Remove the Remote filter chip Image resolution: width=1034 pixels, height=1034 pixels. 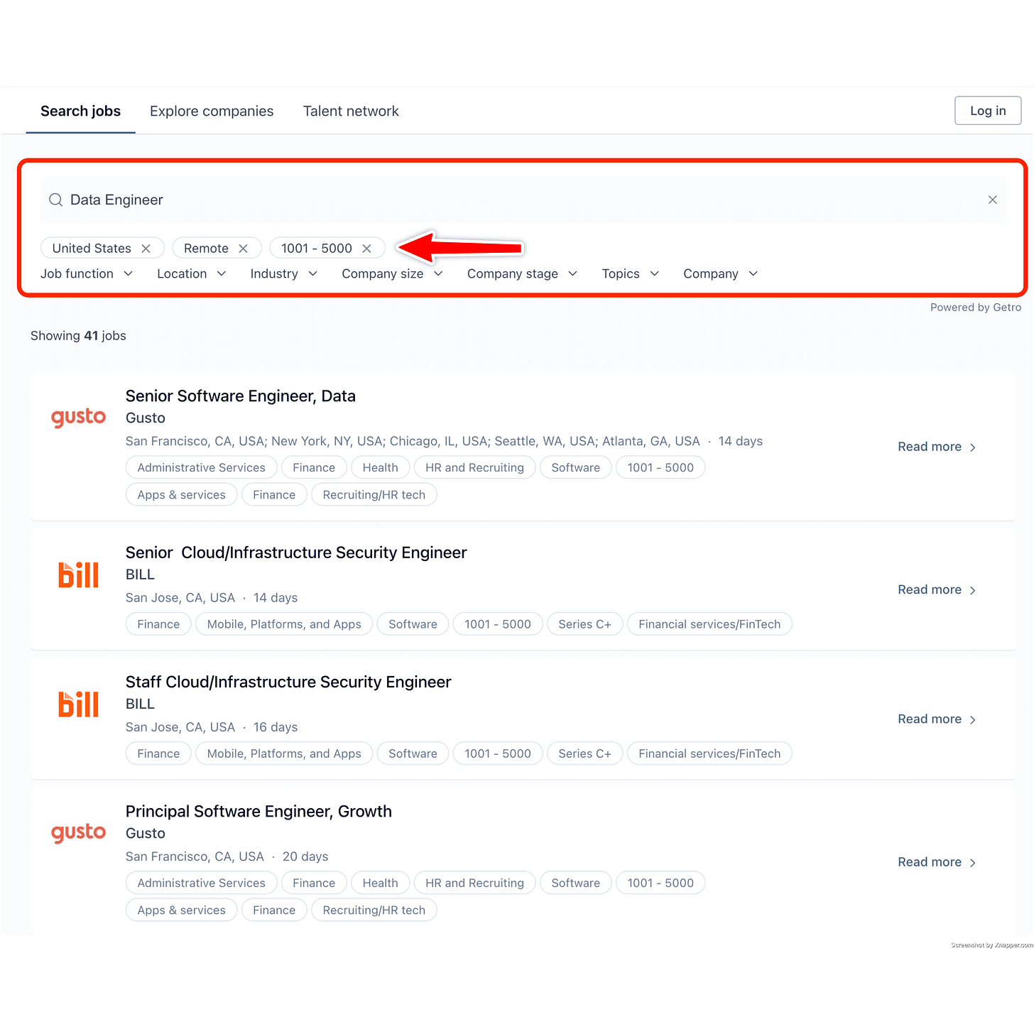(243, 248)
